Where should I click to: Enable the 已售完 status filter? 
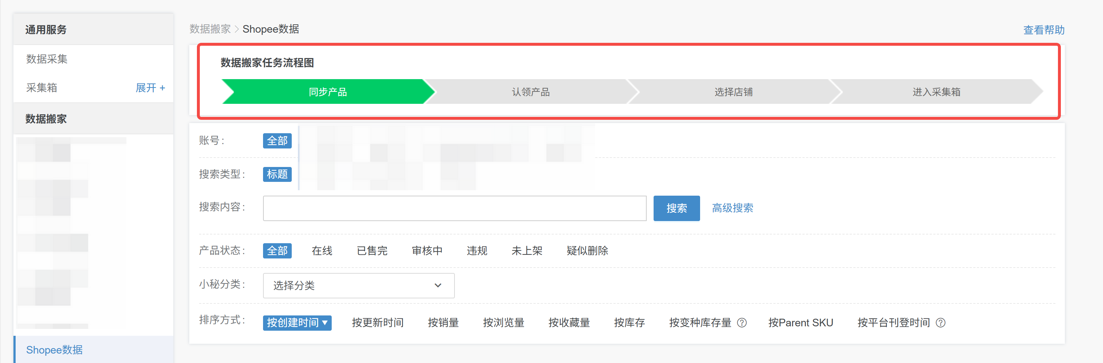(x=372, y=251)
